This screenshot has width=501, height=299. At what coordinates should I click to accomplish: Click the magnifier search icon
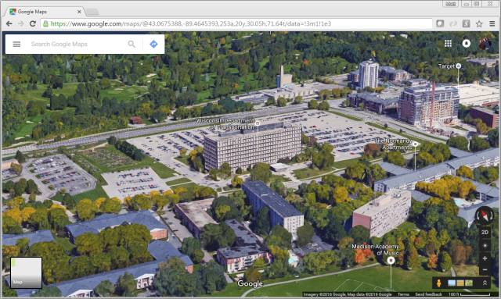132,44
